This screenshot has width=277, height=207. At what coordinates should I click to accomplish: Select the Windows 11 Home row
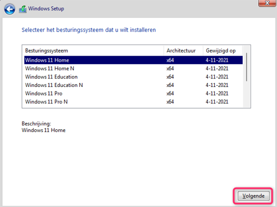coord(133,60)
